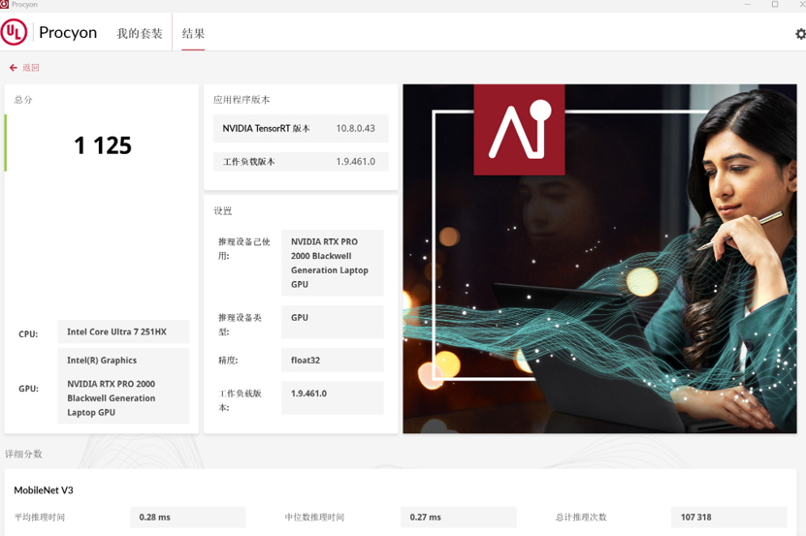The height and width of the screenshot is (536, 806).
Task: Select the 详细分数 heading
Action: pyautogui.click(x=23, y=454)
